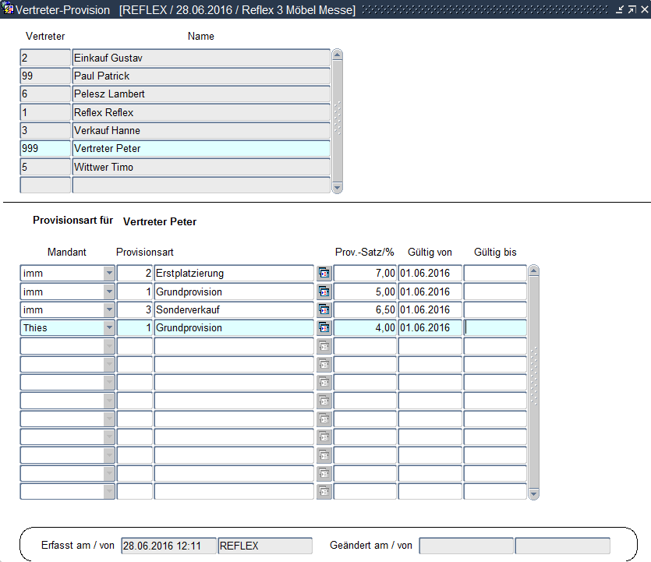Image resolution: width=651 pixels, height=562 pixels.
Task: Click the 7,00 Prov.-Satz field
Action: point(365,274)
